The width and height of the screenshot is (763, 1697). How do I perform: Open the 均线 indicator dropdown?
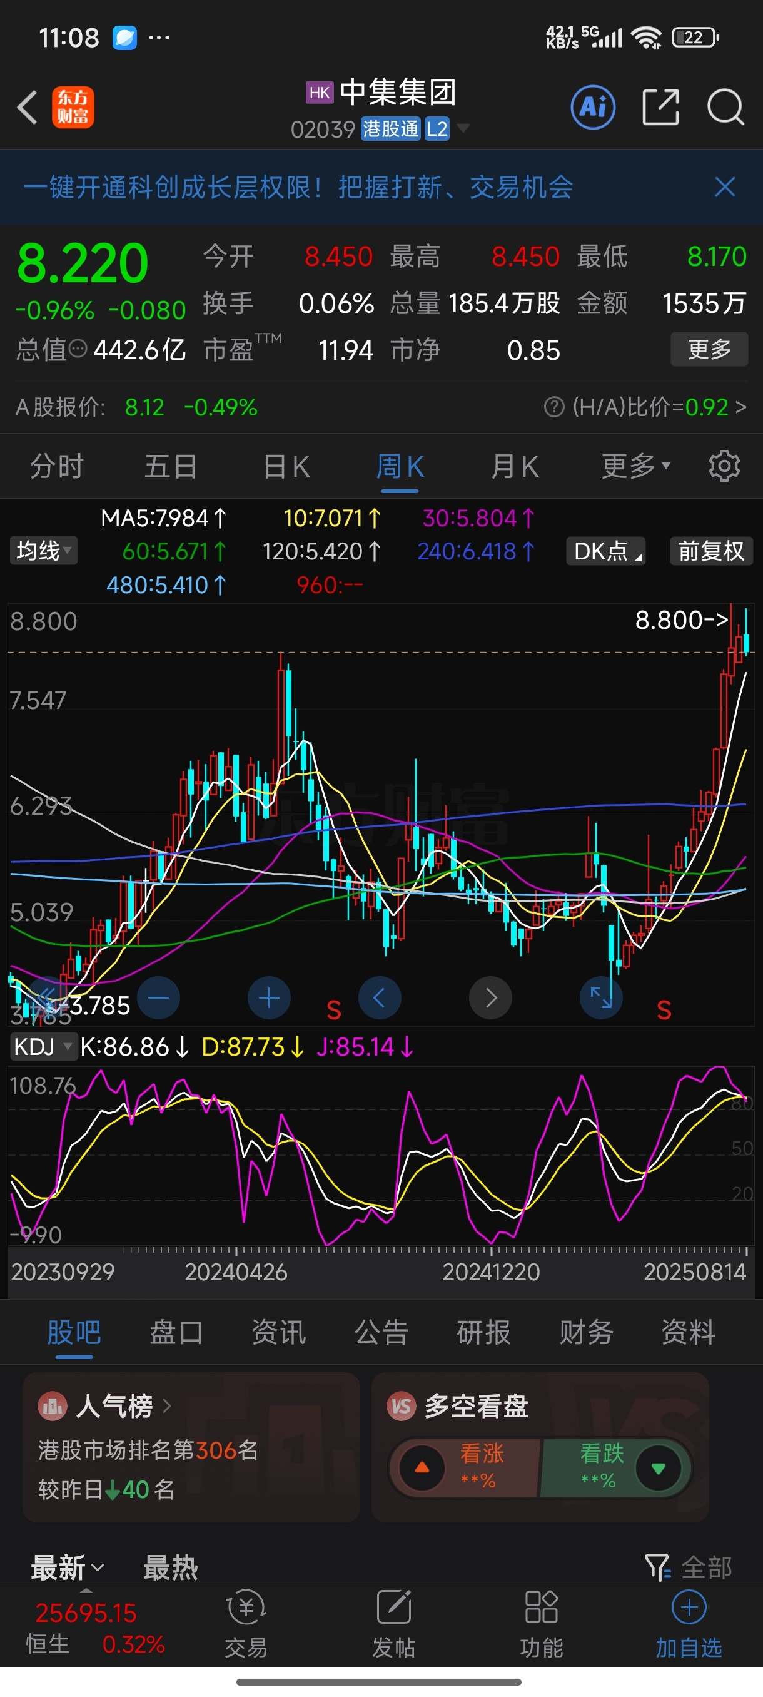43,551
